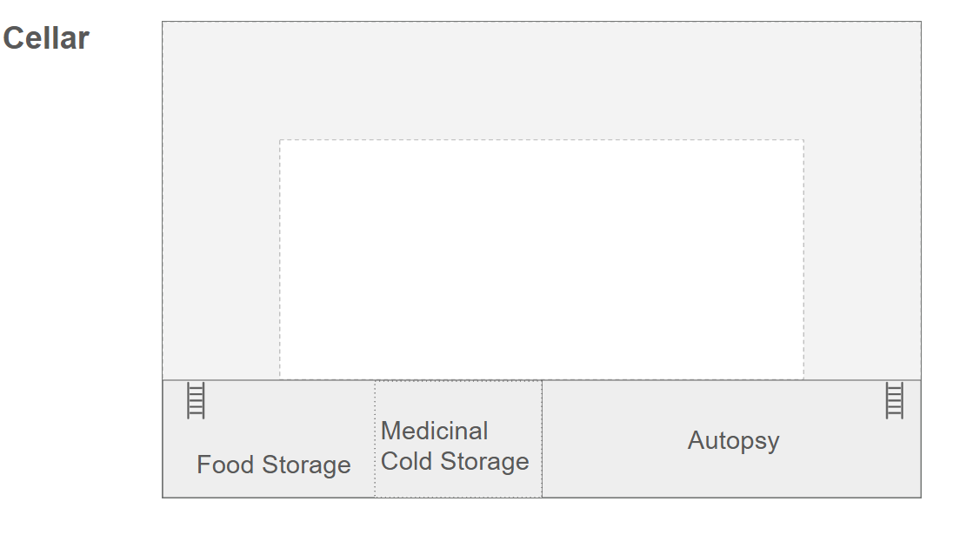Select the "Cellar" heading text
The height and width of the screenshot is (535, 973).
coord(46,38)
